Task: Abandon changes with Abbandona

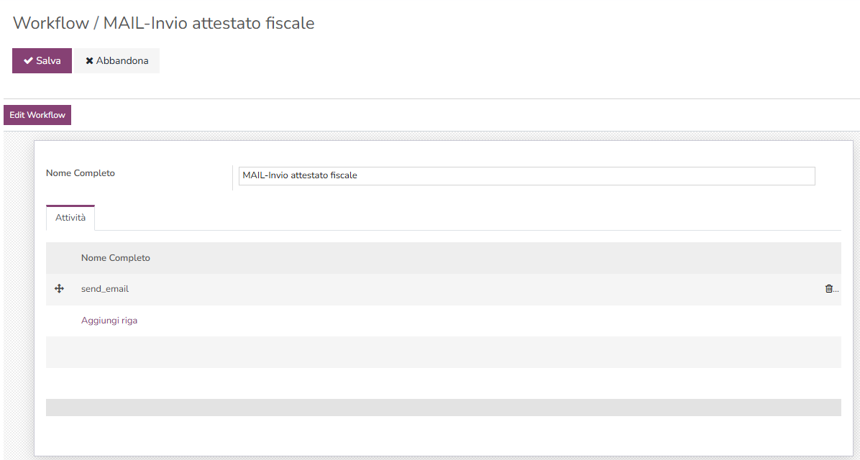Action: [x=116, y=60]
